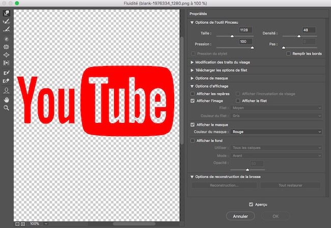Select the Face tool

pos(6,91)
